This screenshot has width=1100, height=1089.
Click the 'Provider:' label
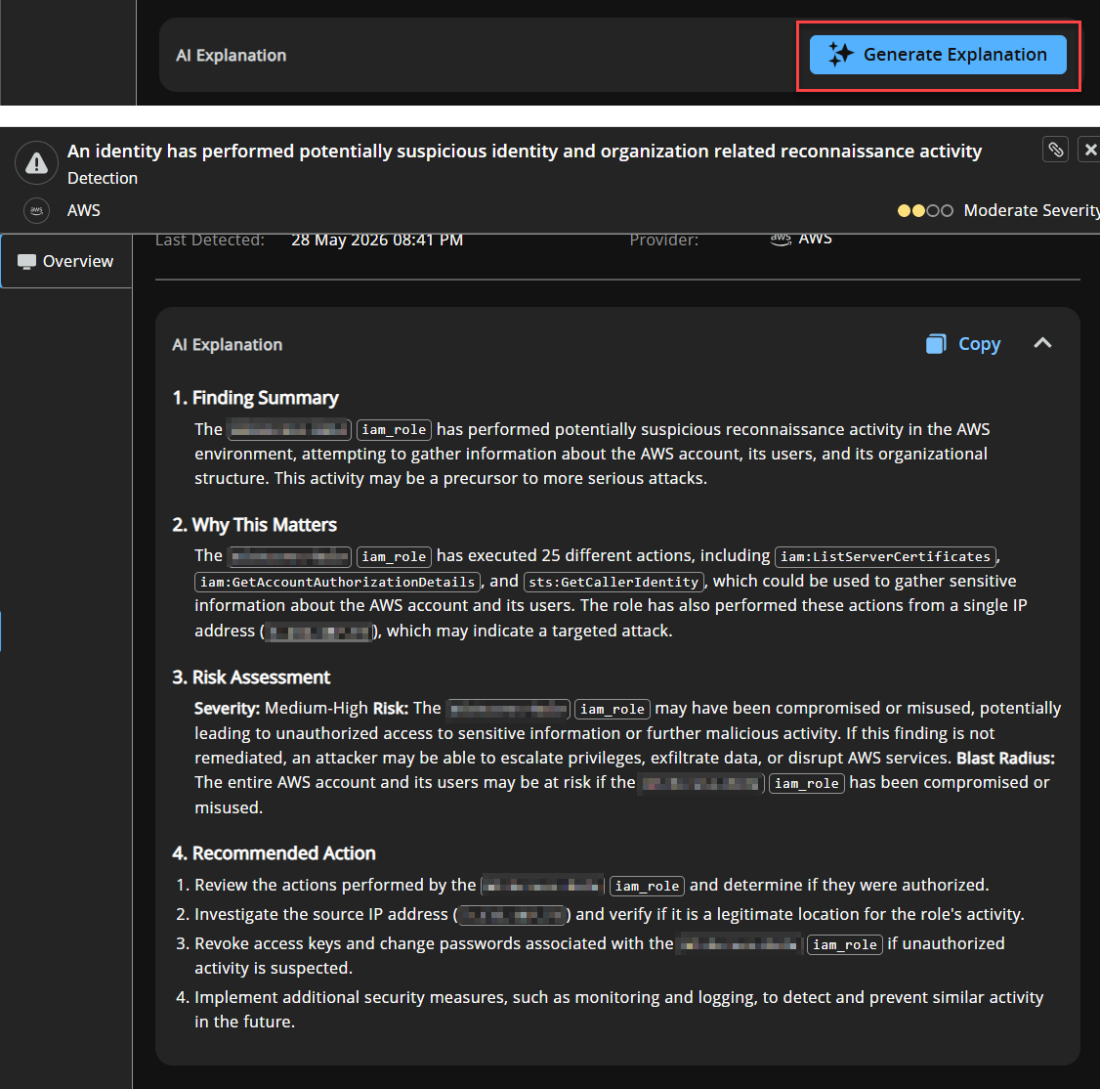(663, 240)
